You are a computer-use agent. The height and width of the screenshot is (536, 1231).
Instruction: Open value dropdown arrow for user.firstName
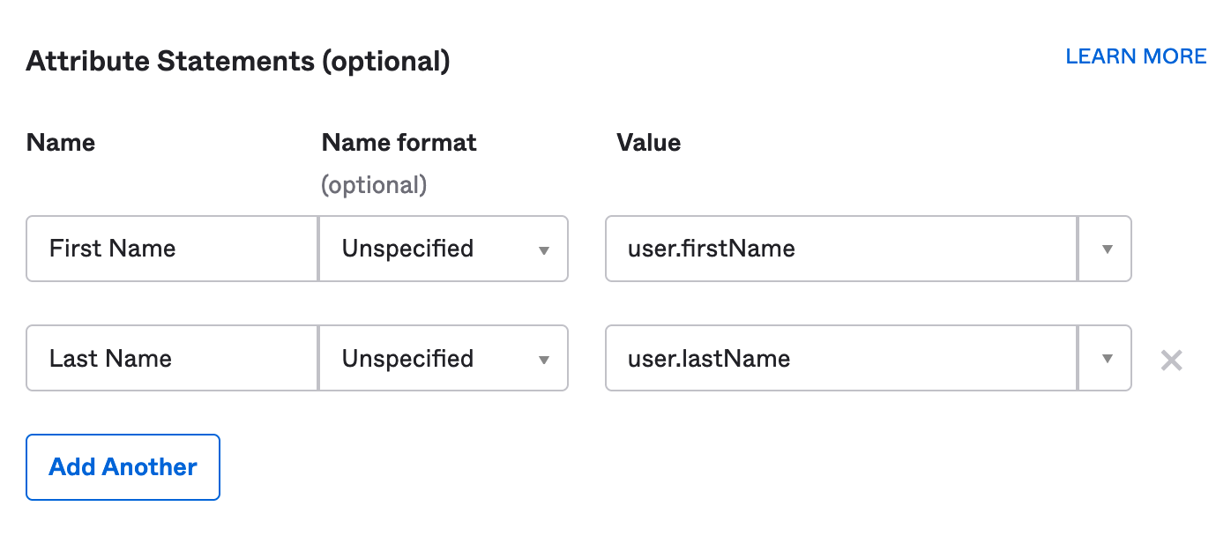(1106, 249)
